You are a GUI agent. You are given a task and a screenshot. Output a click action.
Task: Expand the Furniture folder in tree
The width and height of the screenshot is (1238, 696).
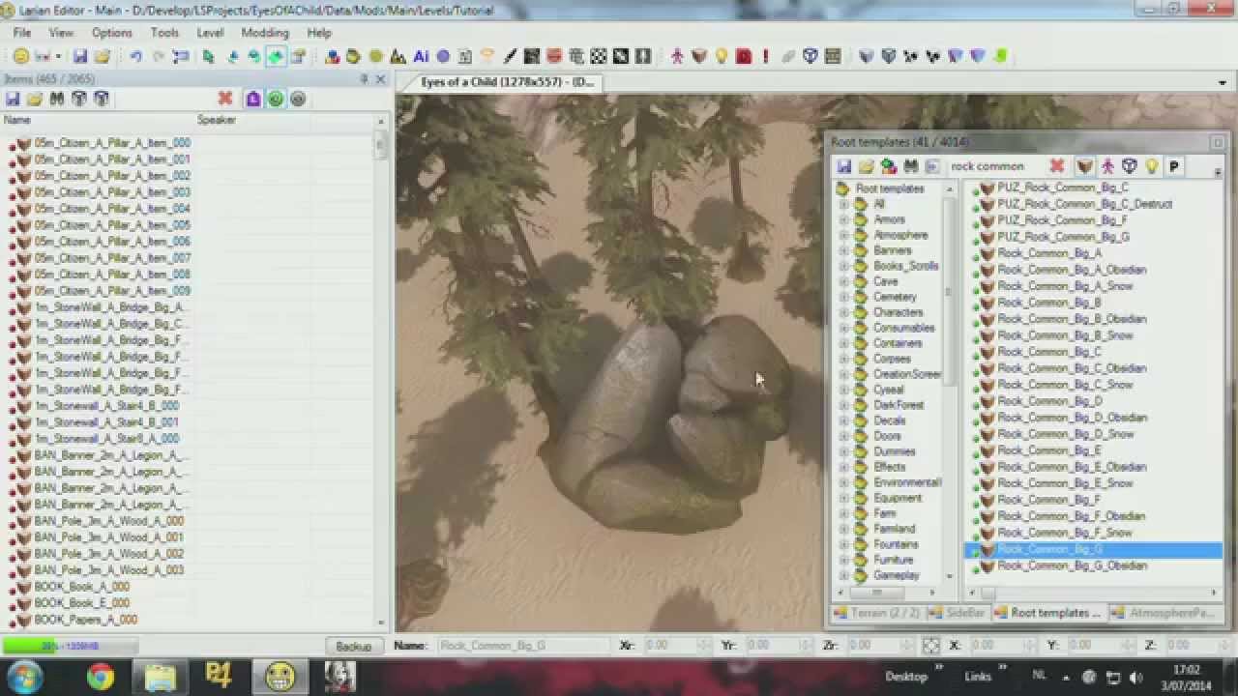[x=843, y=560]
